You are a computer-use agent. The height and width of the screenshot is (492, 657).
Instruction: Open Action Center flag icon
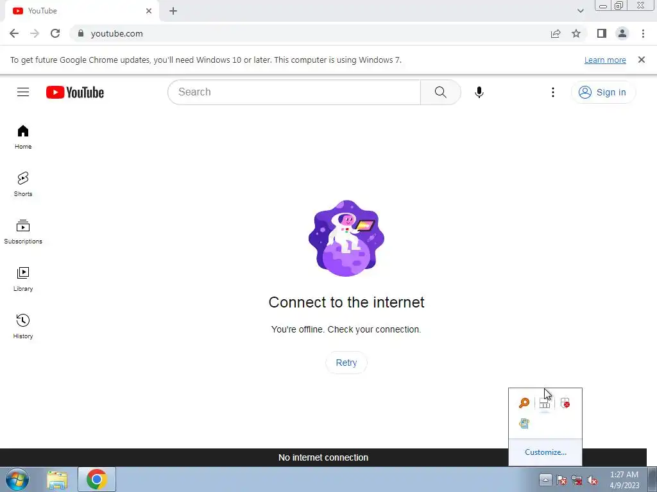coord(561,480)
